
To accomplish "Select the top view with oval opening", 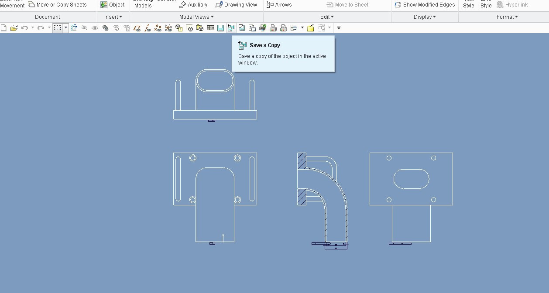I will click(x=215, y=94).
